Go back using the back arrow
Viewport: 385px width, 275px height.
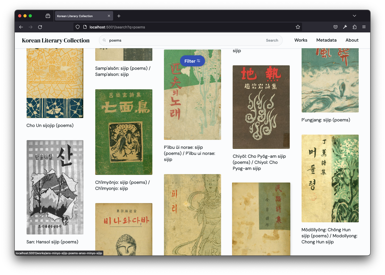(x=21, y=27)
